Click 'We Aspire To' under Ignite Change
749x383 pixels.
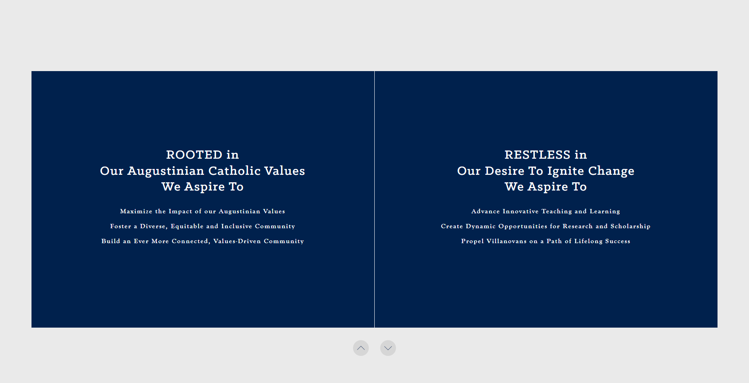point(546,187)
